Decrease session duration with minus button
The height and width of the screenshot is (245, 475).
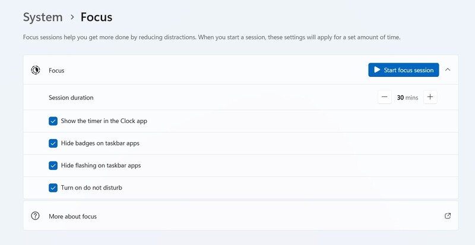pos(385,97)
